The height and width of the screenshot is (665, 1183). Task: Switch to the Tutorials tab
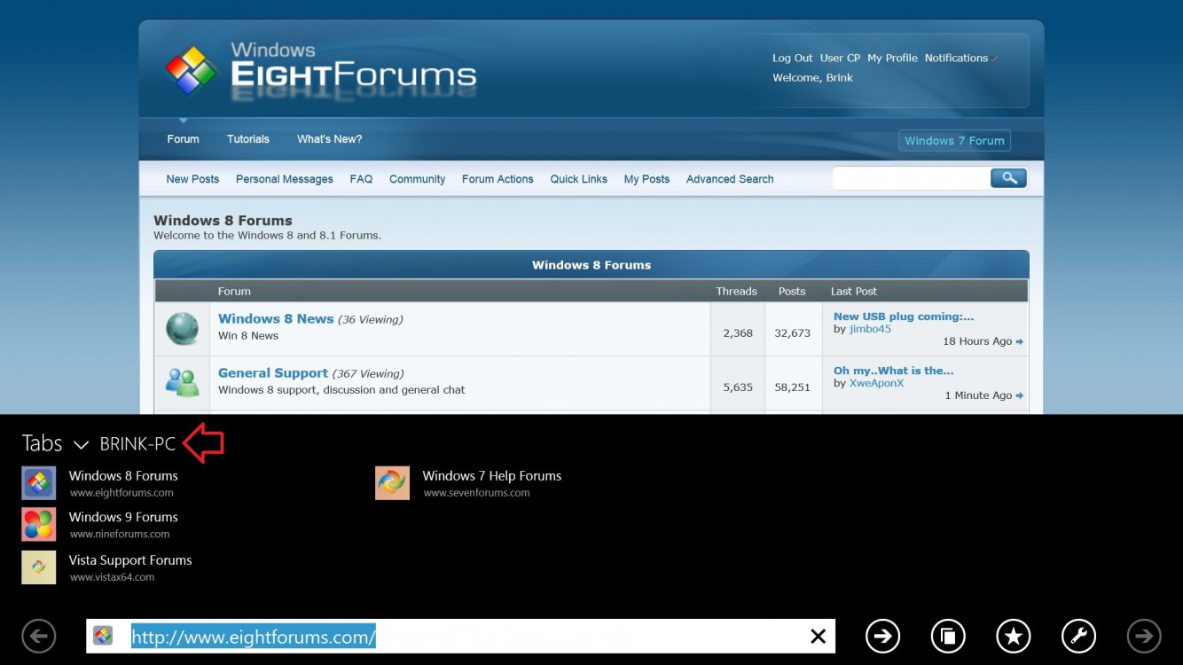point(248,139)
